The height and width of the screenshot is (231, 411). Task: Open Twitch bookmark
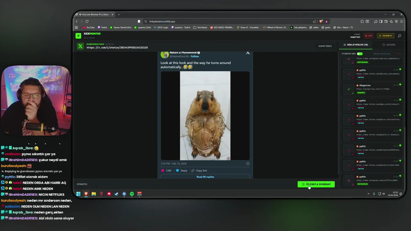[x=102, y=28]
